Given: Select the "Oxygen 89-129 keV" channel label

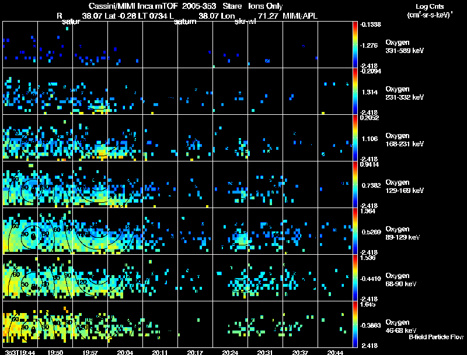Looking at the screenshot, I should (x=403, y=233).
